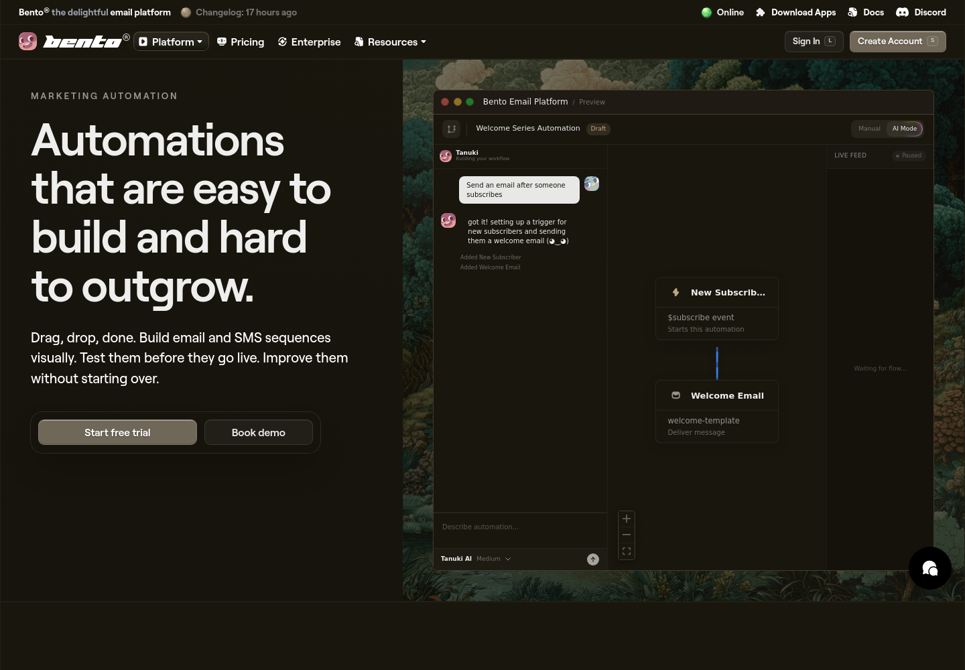Expand the Resources dropdown menu
This screenshot has width=965, height=670.
point(390,42)
